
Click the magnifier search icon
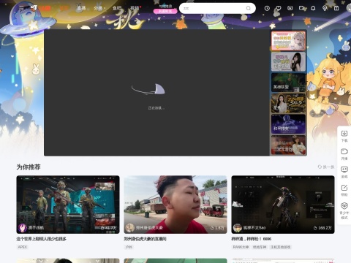tap(249, 8)
